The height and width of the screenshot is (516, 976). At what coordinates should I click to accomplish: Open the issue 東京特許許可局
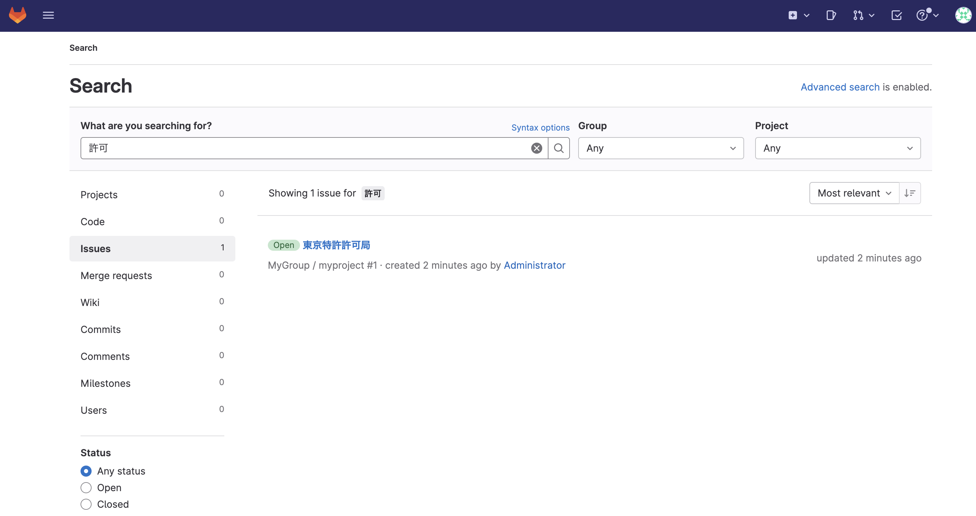point(336,245)
